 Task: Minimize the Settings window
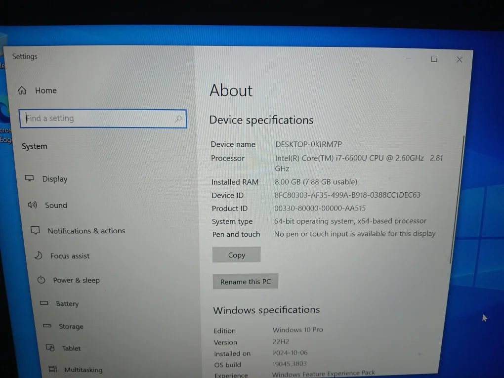tap(408, 58)
